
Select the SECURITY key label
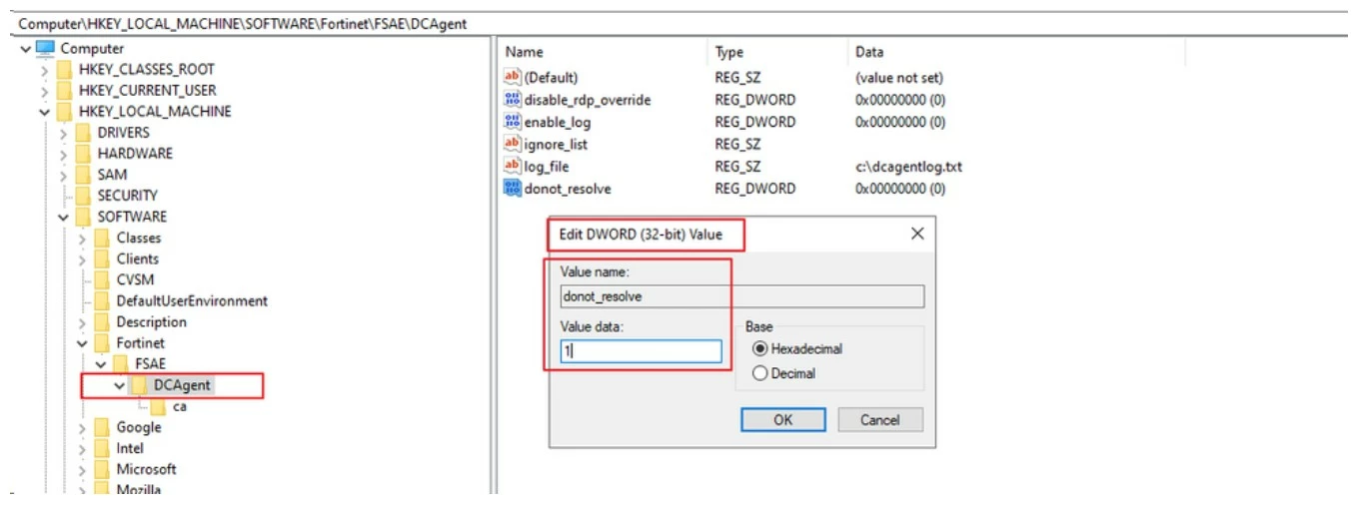coord(127,196)
